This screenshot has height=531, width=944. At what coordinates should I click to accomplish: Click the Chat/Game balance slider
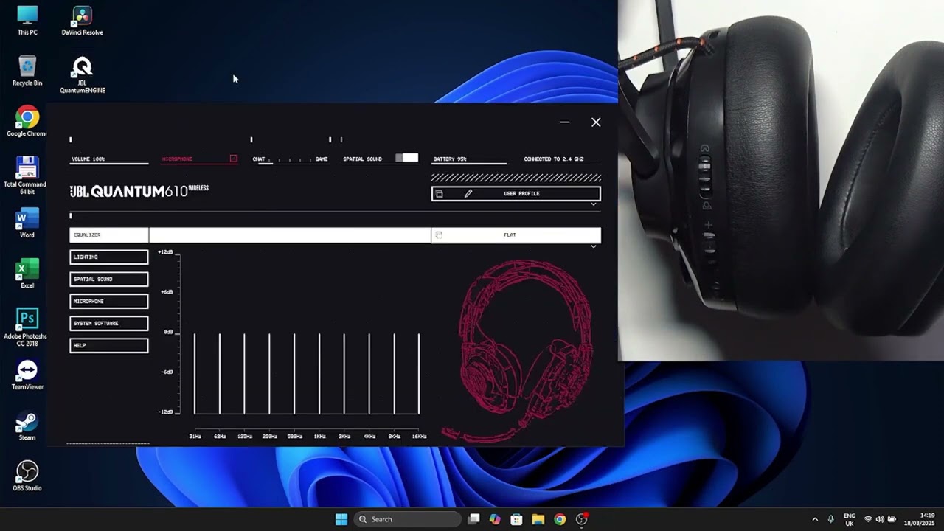[x=291, y=159]
